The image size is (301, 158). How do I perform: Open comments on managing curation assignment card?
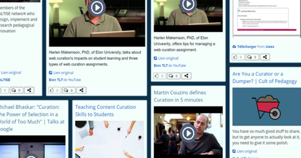pos(173,76)
